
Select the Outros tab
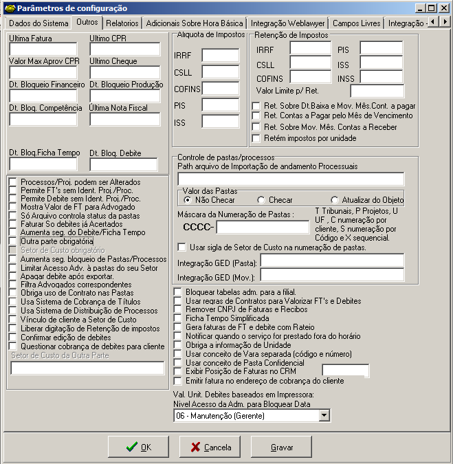point(87,22)
